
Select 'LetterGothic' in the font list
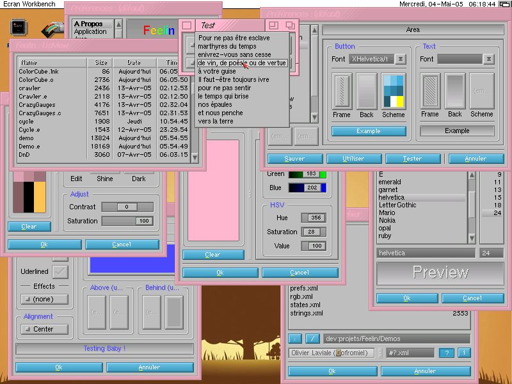(422, 205)
